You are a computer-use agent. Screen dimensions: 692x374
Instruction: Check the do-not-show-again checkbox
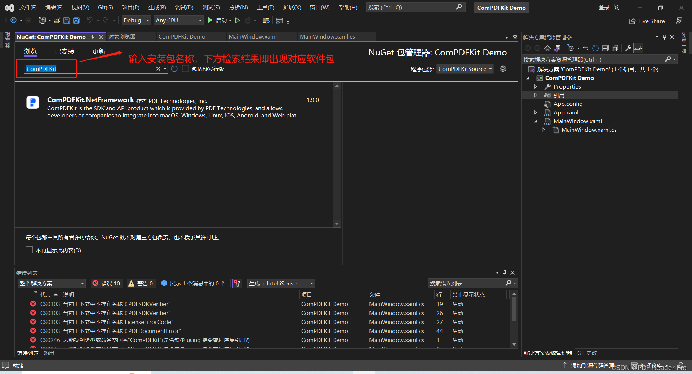click(29, 250)
